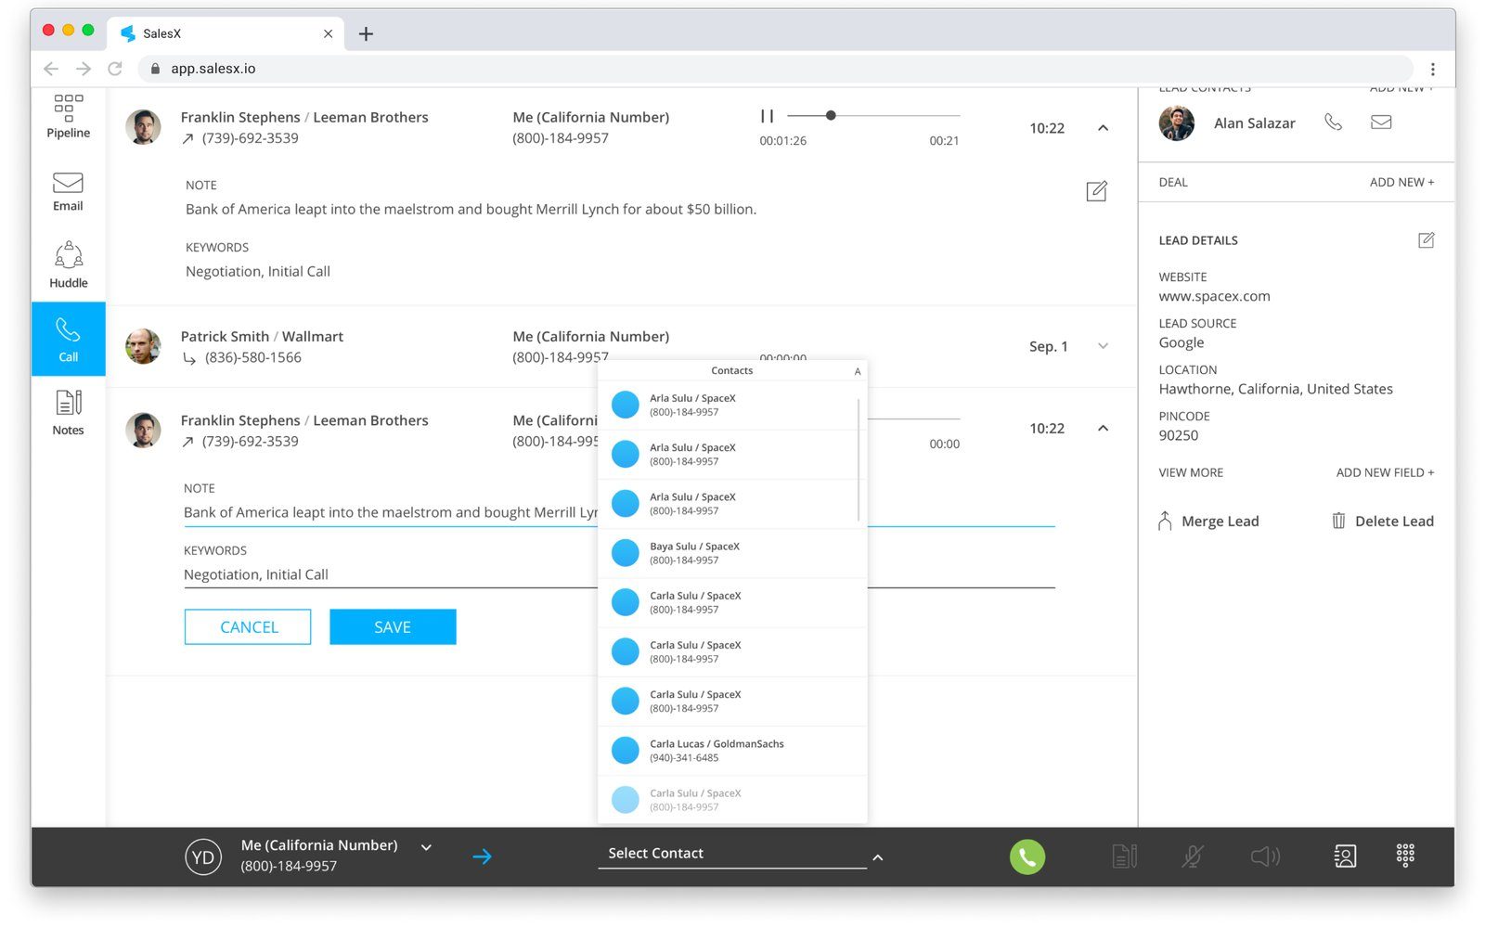This screenshot has height=940, width=1485.
Task: Click the recording playback slider handle
Action: pos(831,116)
